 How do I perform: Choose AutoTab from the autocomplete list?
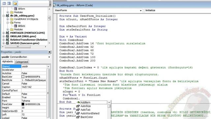(85, 110)
